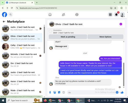Click chat scroll up arrow

[x=124, y=42]
